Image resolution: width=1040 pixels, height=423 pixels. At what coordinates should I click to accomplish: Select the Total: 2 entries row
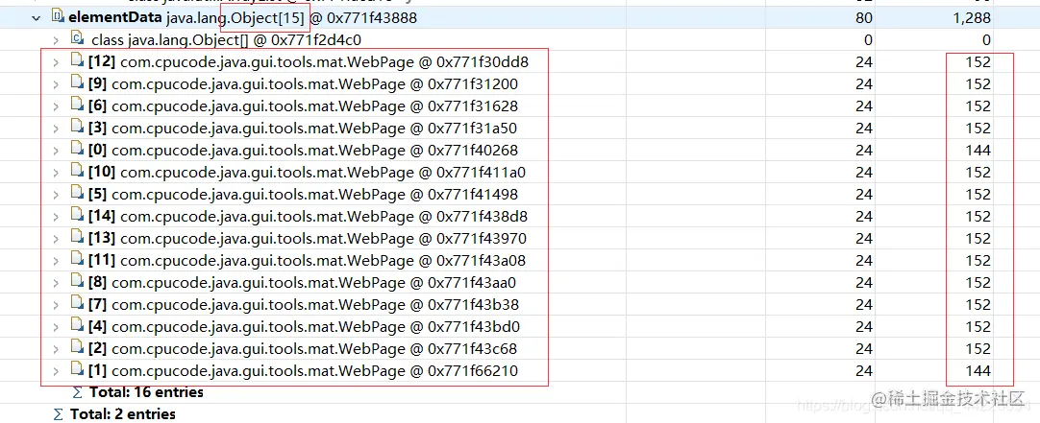pyautogui.click(x=123, y=414)
